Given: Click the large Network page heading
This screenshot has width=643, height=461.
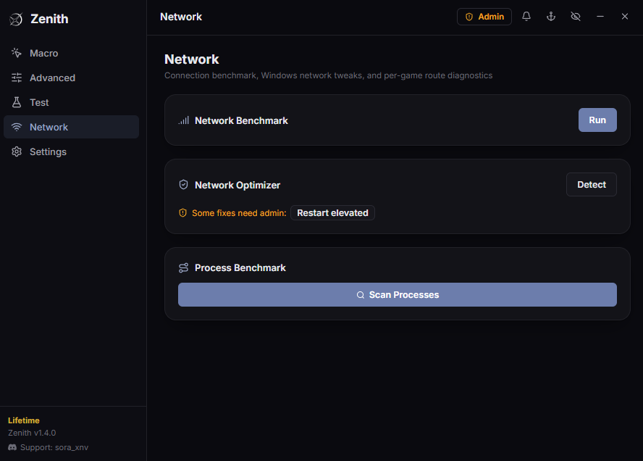Looking at the screenshot, I should click(x=191, y=59).
